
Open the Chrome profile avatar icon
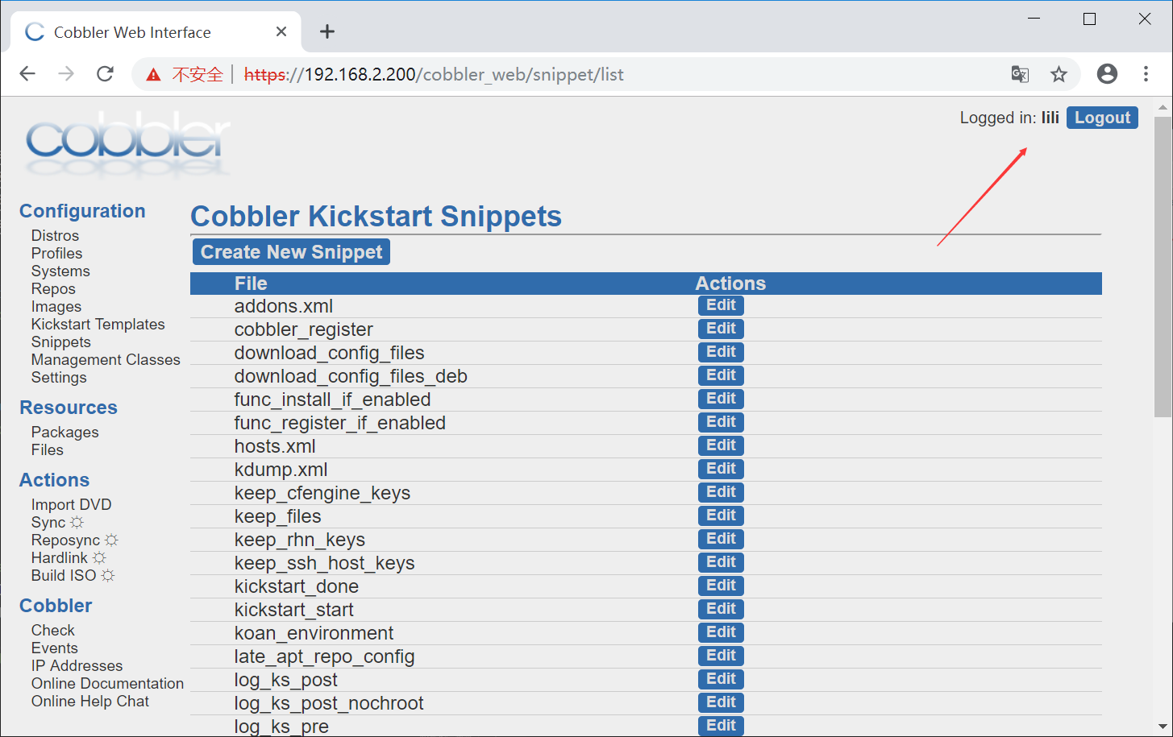pyautogui.click(x=1107, y=74)
